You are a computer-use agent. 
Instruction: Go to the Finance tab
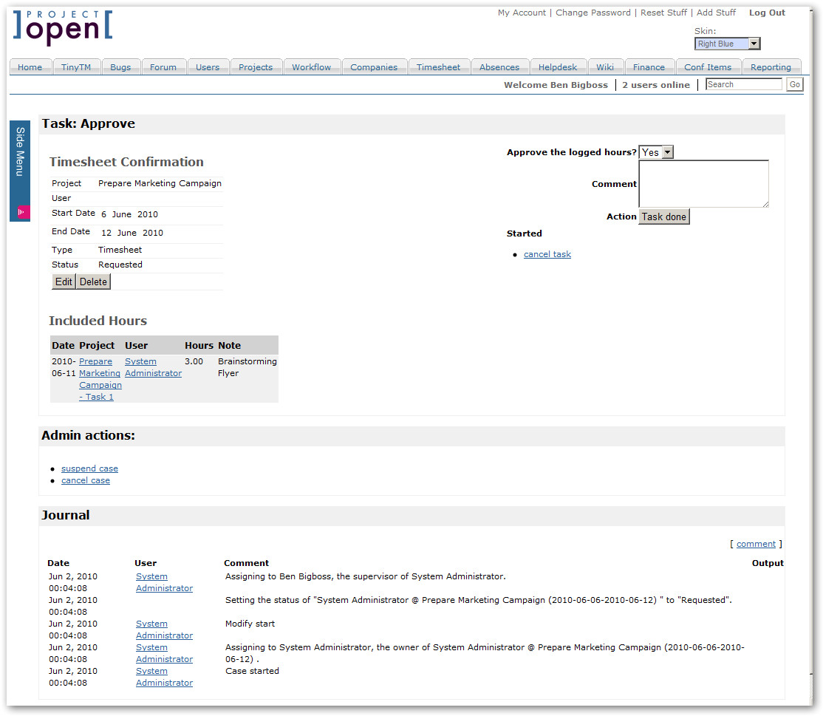(649, 67)
